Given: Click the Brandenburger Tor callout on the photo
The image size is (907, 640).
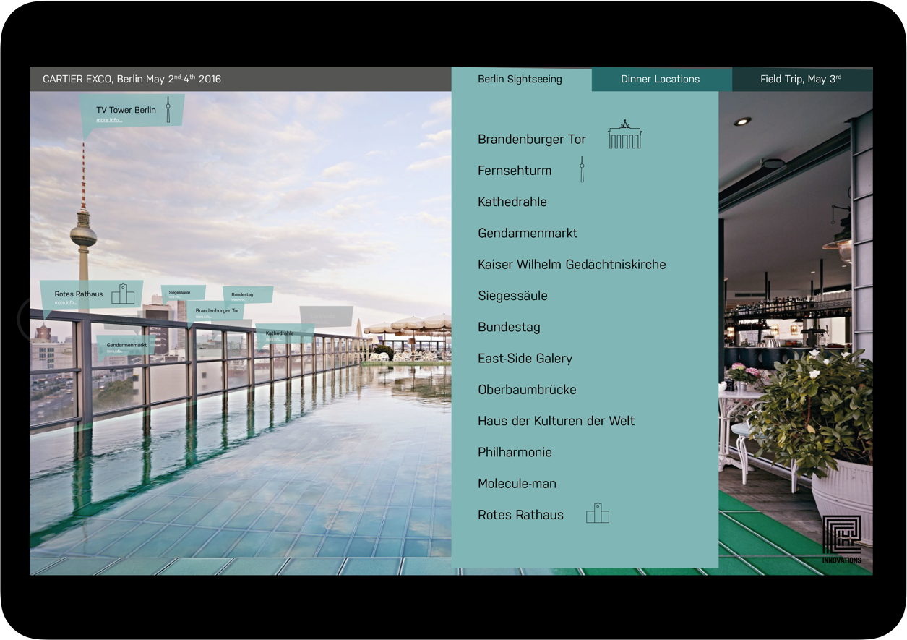Looking at the screenshot, I should point(217,311).
